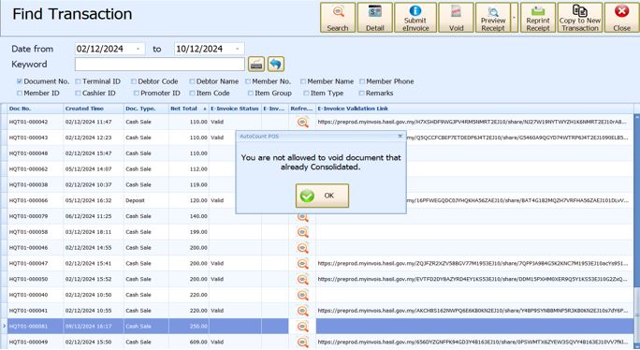Open the date to dropdown 10/12/2024
The height and width of the screenshot is (350, 640).
[238, 49]
